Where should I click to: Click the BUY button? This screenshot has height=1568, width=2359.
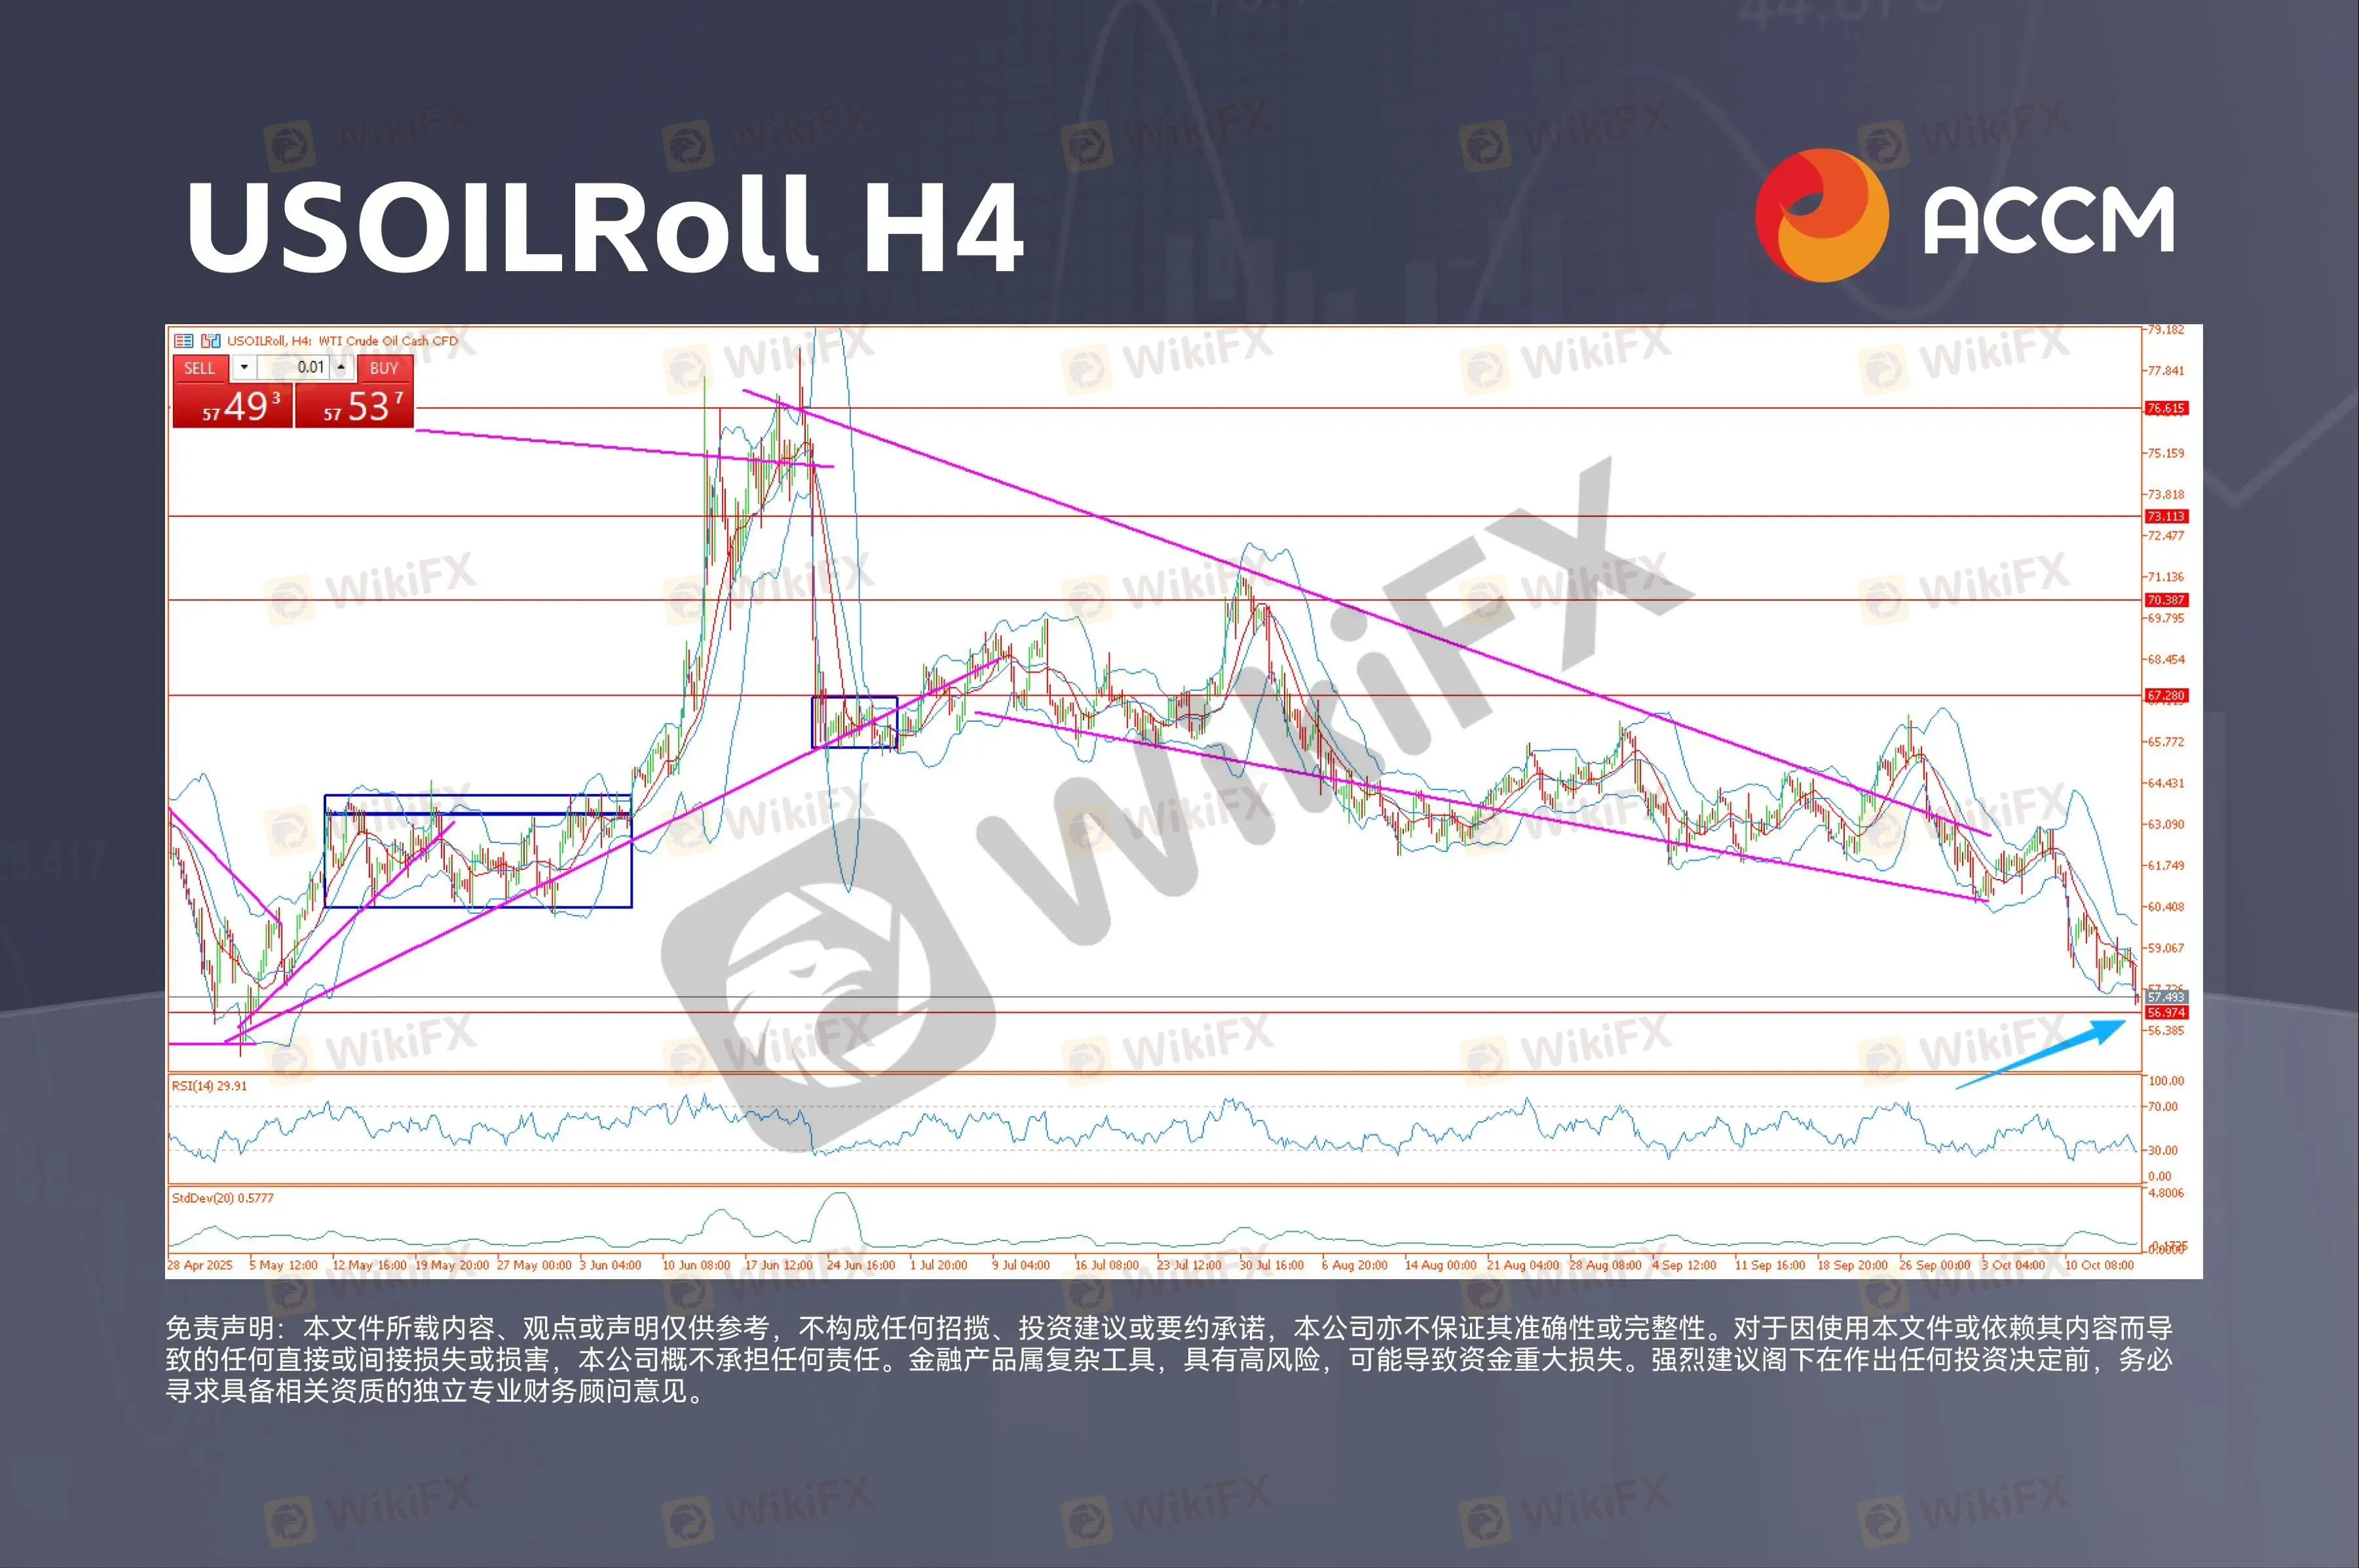[x=384, y=368]
